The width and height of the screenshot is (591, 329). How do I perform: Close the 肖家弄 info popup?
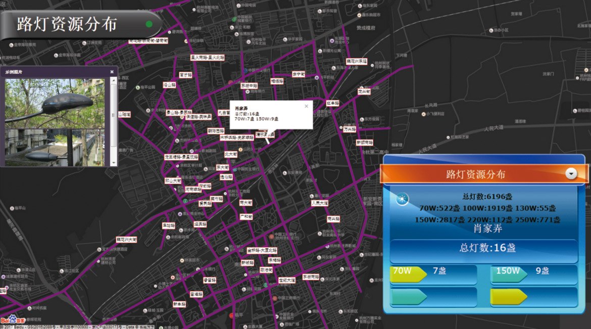click(x=306, y=106)
